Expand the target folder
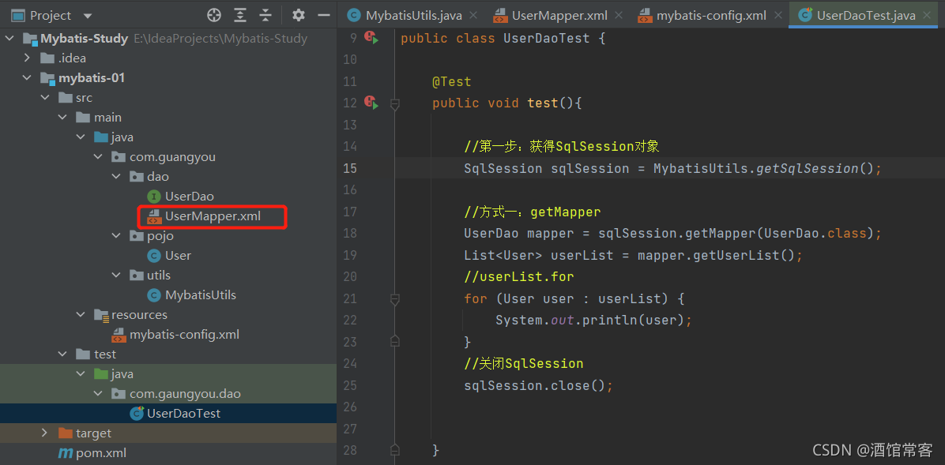The height and width of the screenshot is (465, 945). tap(45, 433)
